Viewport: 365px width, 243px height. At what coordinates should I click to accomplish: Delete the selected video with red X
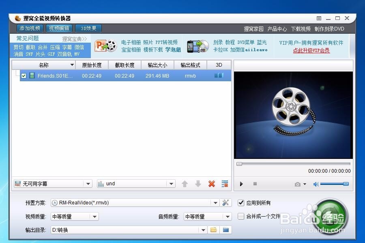[x=212, y=184]
